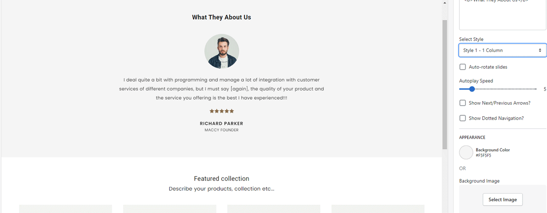Enable the Auto-rotate slides checkbox

(463, 67)
